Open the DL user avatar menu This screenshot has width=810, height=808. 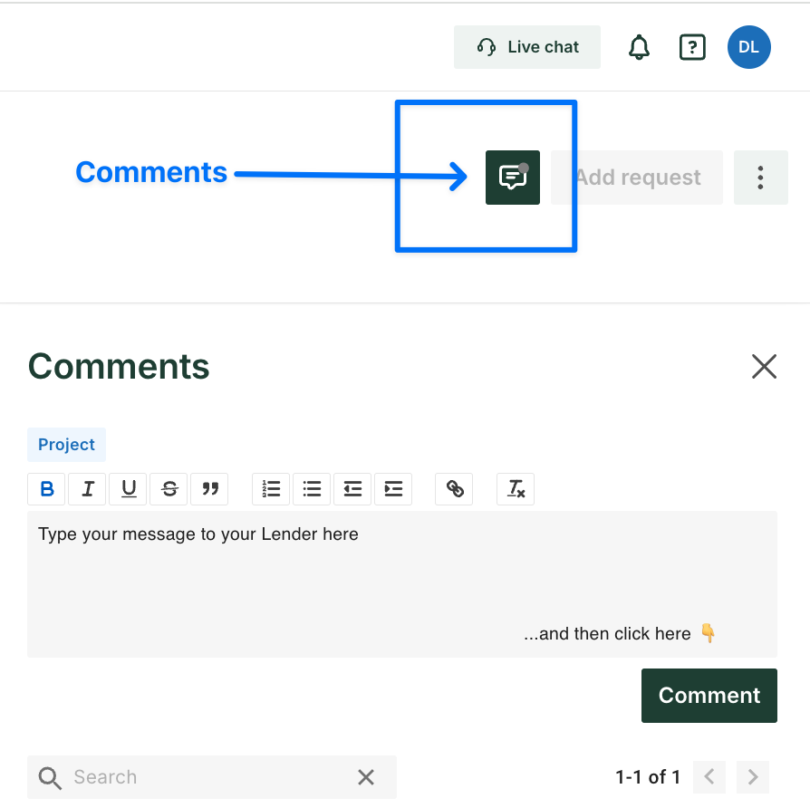[x=748, y=47]
